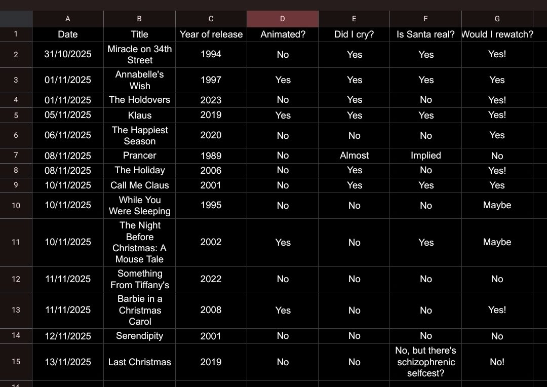Image resolution: width=547 pixels, height=387 pixels.
Task: Click Santa 'No' for The Holdovers
Action: pos(425,100)
